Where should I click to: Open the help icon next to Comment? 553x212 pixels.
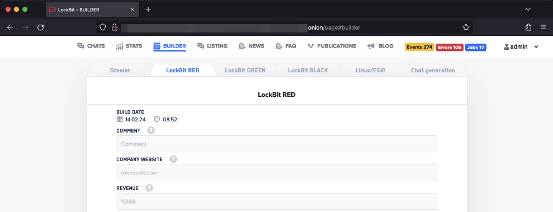point(151,130)
